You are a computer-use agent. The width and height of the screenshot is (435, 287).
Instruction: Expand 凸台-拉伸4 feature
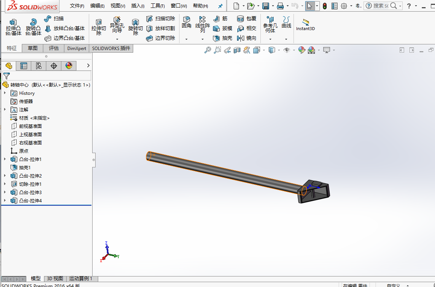5,200
